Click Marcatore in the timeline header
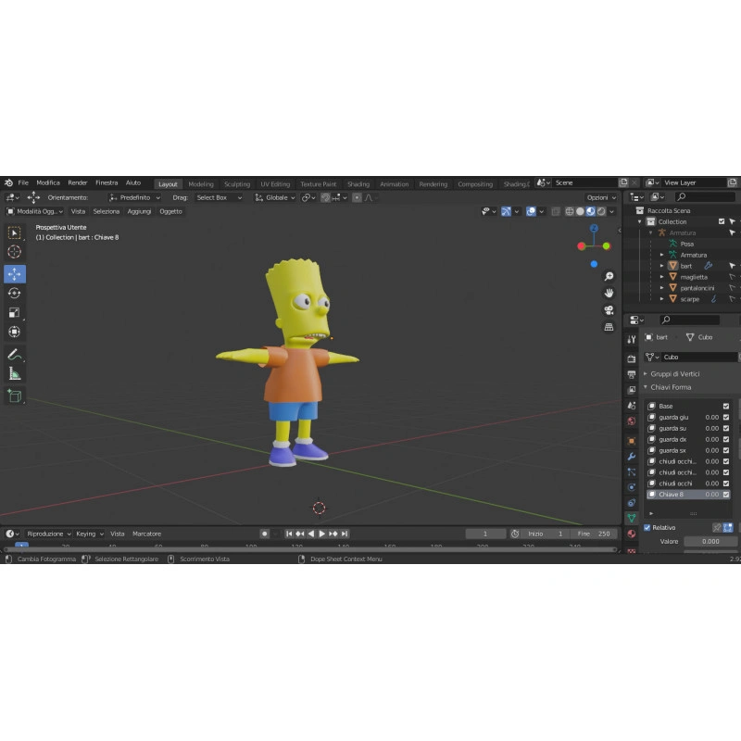741x741 pixels. [x=146, y=534]
